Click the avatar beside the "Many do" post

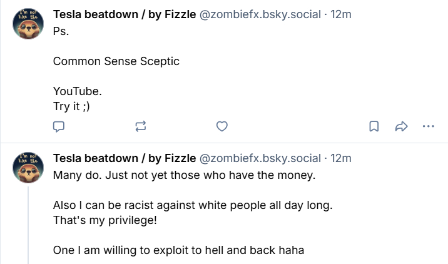tap(28, 168)
